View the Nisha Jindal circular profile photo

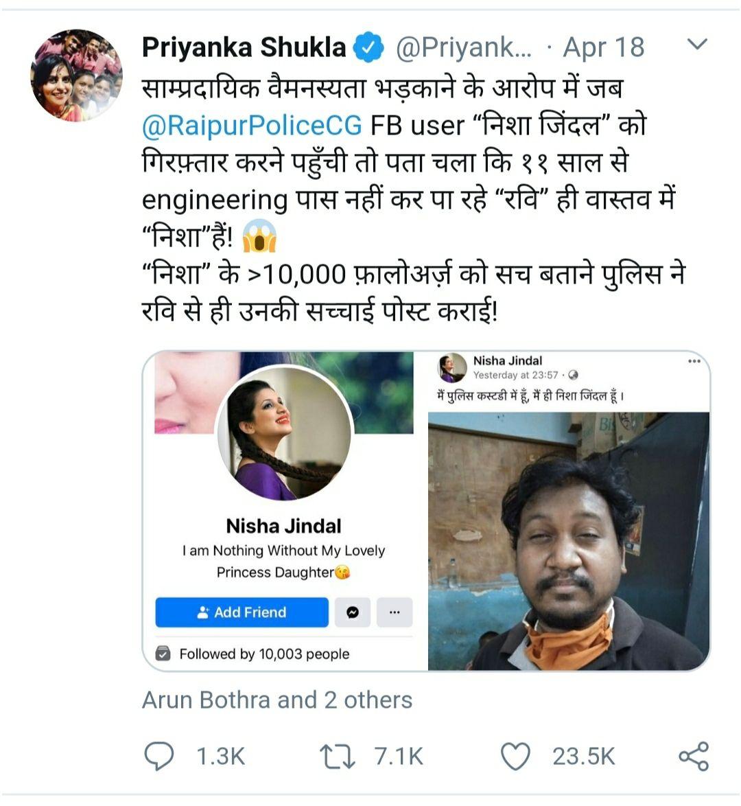[284, 433]
